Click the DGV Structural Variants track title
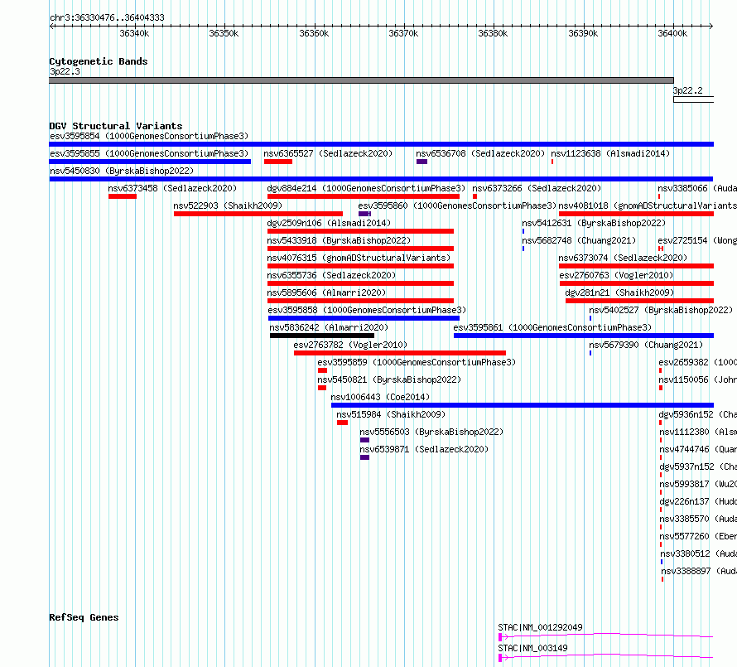The width and height of the screenshot is (737, 667). tap(116, 126)
